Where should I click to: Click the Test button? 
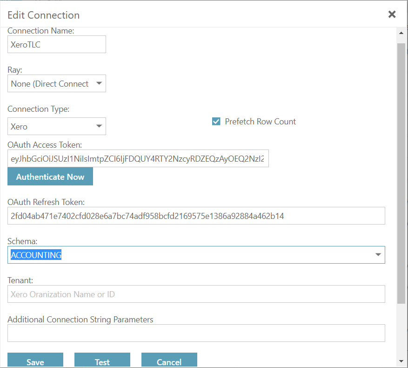click(102, 360)
